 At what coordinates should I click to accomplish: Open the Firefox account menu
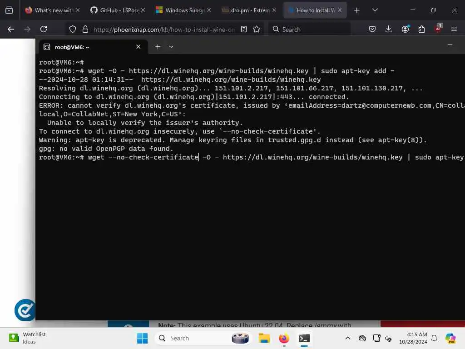pyautogui.click(x=405, y=29)
